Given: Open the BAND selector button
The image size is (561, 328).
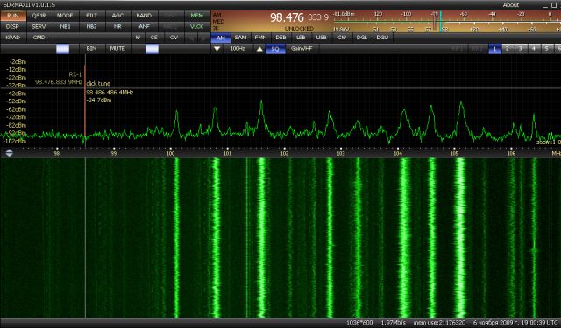Looking at the screenshot, I should coord(144,16).
